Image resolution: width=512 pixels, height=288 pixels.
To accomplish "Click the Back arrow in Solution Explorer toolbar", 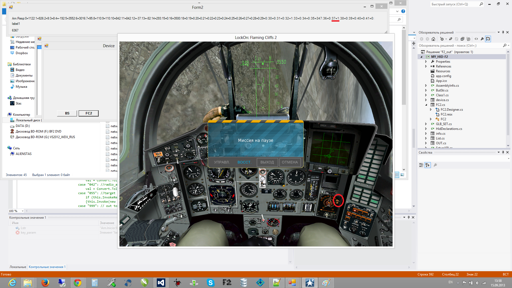I will pyautogui.click(x=422, y=39).
